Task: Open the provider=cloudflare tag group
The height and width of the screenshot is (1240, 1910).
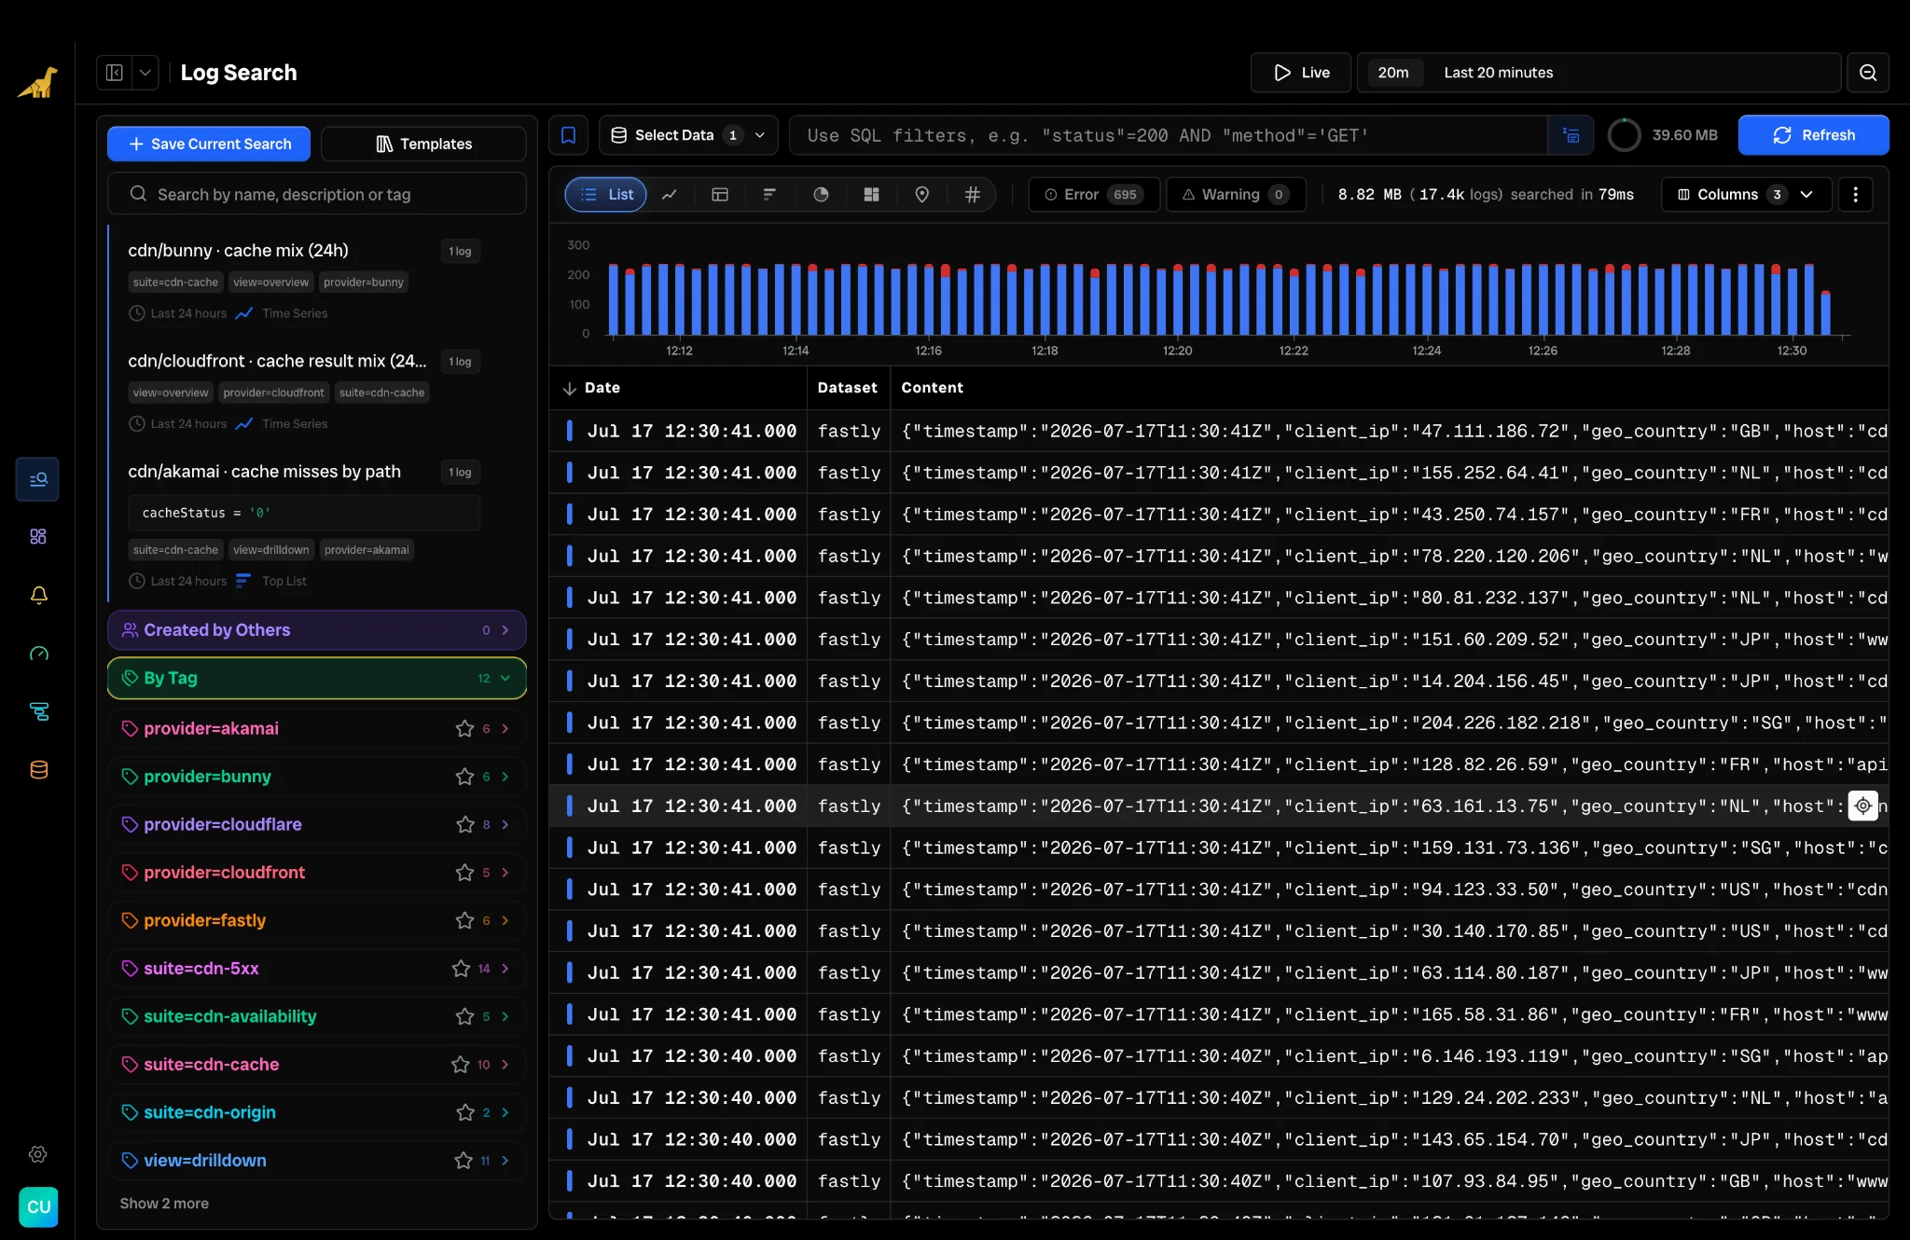Action: [317, 825]
